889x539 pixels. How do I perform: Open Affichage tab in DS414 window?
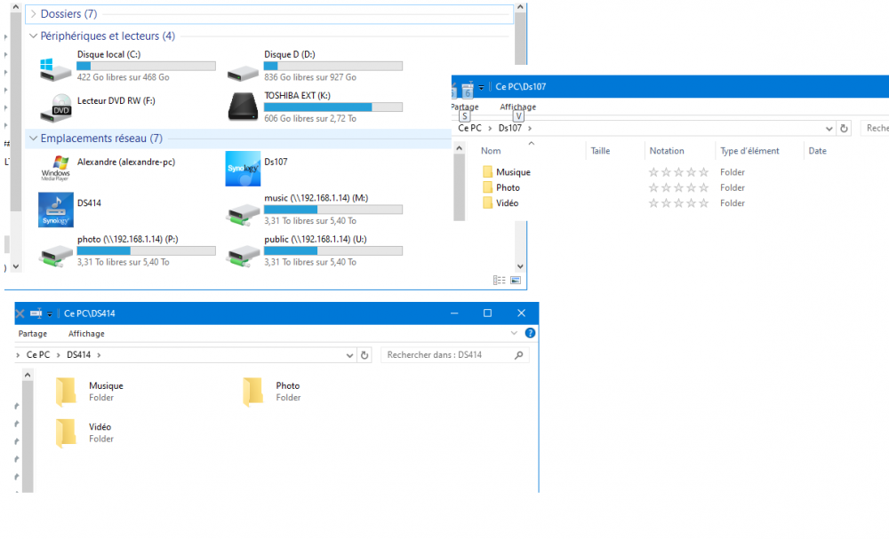point(86,334)
